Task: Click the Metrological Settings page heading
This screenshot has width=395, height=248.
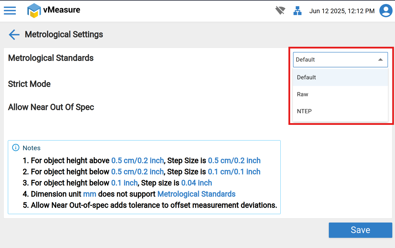Action: click(x=64, y=34)
